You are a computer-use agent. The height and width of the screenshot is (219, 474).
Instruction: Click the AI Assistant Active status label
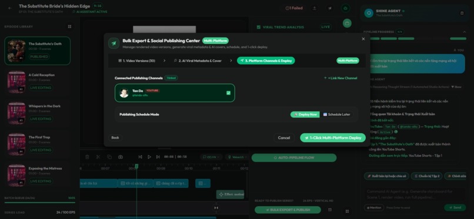[90, 12]
